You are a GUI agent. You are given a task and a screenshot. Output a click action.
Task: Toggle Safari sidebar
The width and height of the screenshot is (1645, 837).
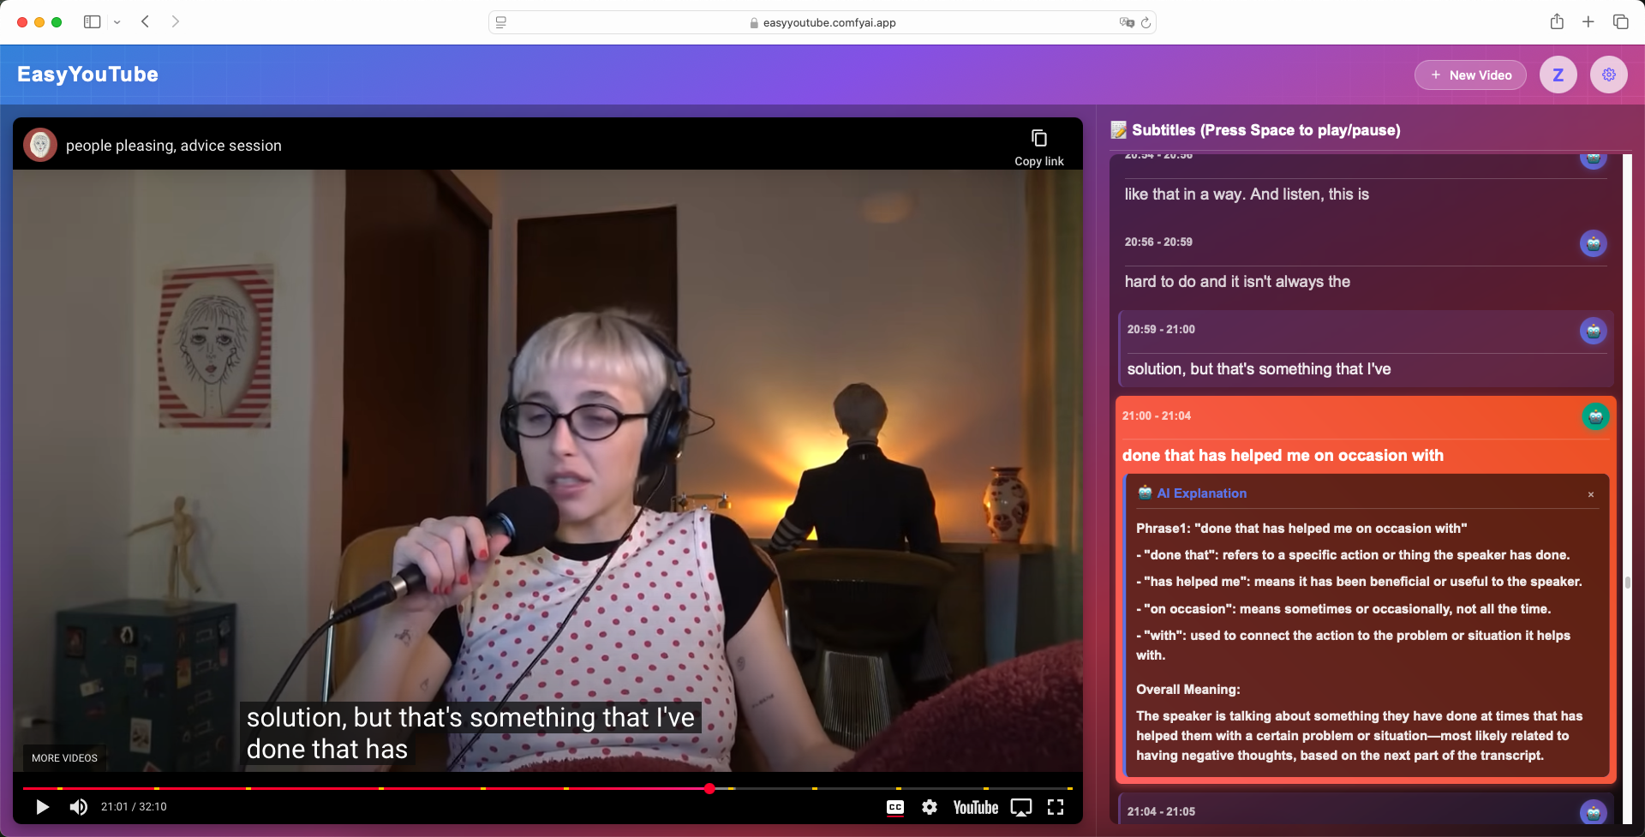[x=93, y=21]
